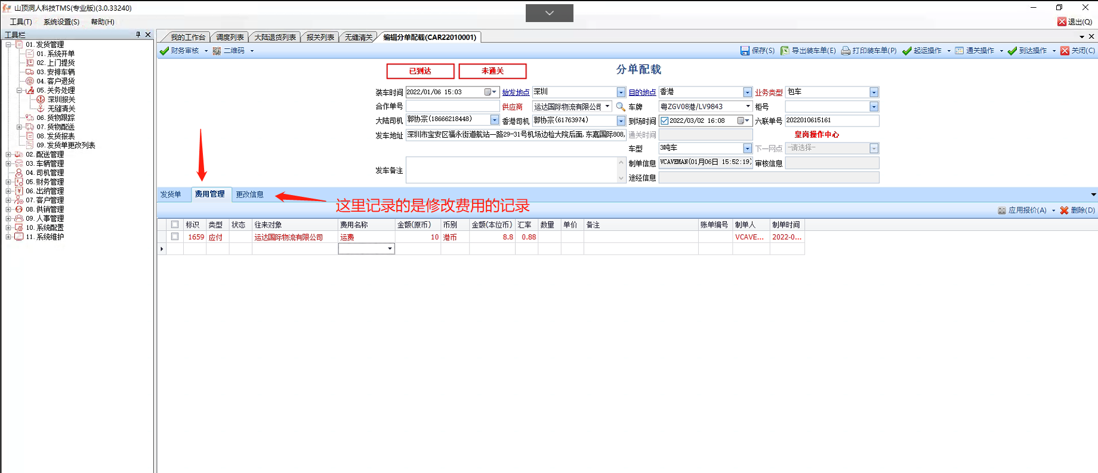Toggle the select-all checkbox in table header

(175, 225)
